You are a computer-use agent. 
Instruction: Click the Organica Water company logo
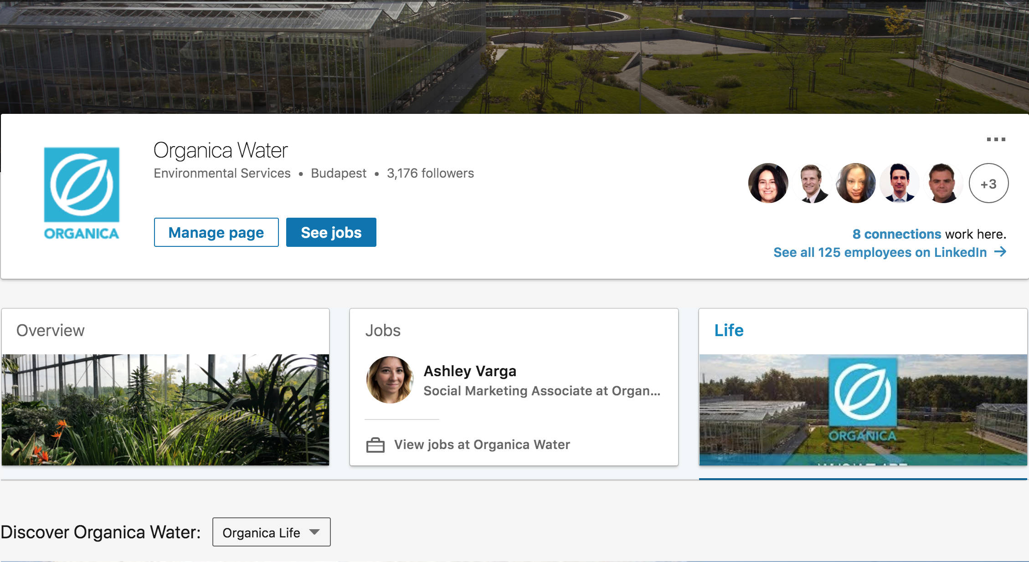[x=82, y=193]
